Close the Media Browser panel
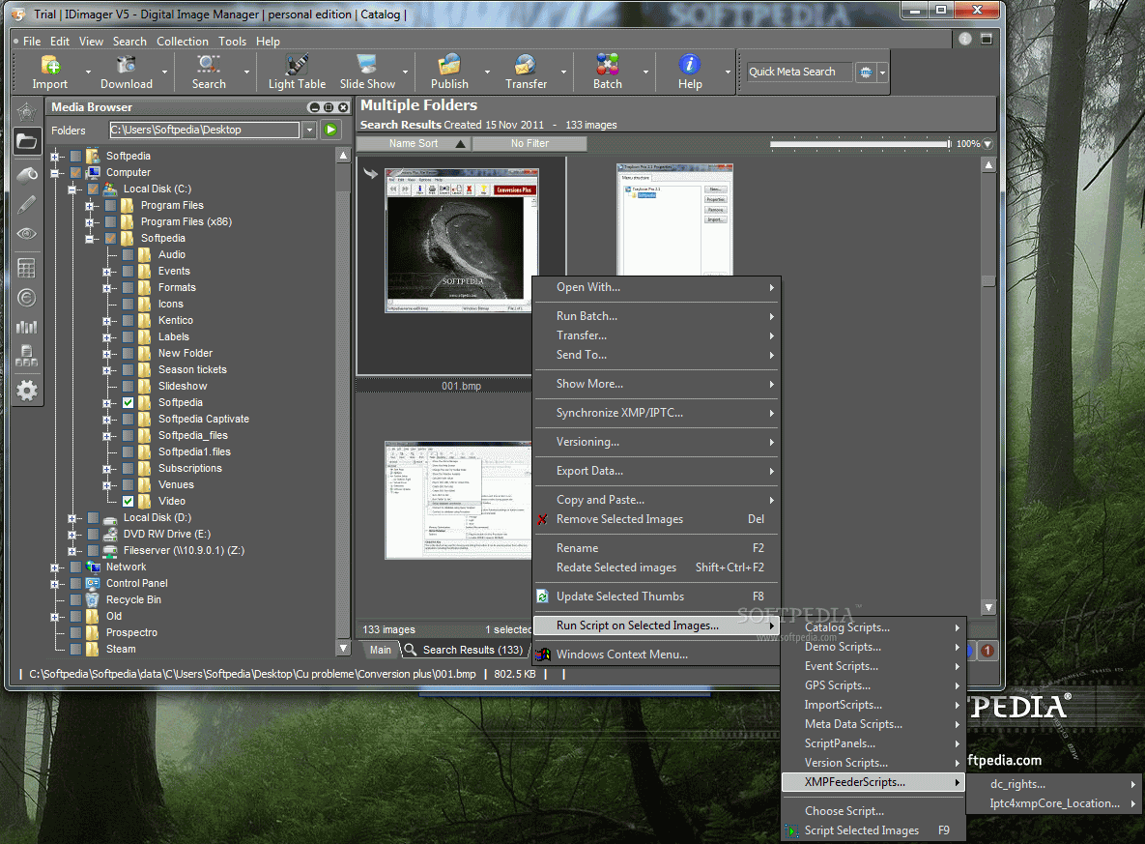Image resolution: width=1145 pixels, height=844 pixels. point(343,107)
